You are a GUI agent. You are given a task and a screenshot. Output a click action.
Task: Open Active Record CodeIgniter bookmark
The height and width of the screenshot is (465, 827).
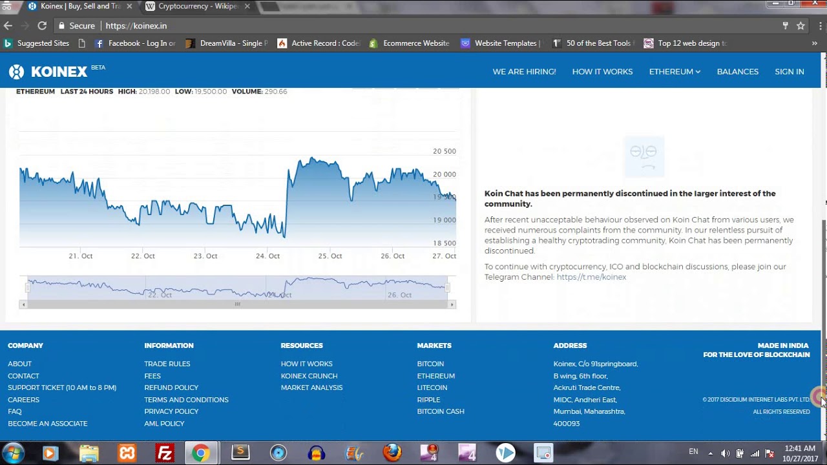319,43
